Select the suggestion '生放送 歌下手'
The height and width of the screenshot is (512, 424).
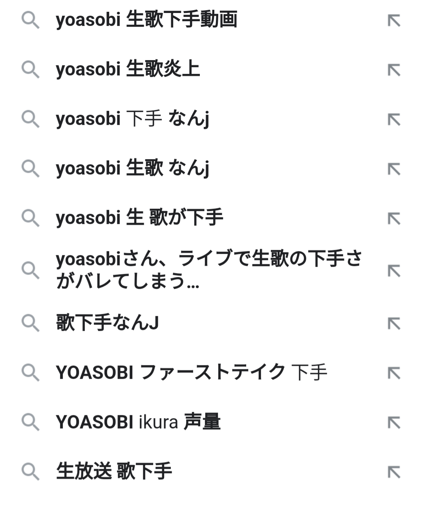pyautogui.click(x=114, y=471)
